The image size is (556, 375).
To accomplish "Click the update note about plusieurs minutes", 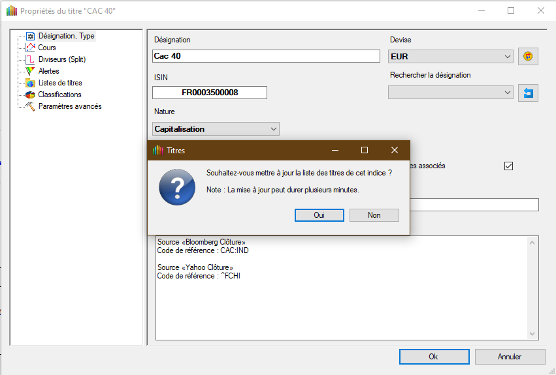I will (283, 190).
